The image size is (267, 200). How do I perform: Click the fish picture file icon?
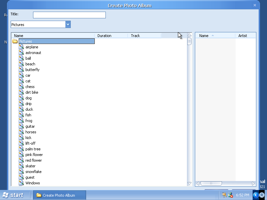coord(21,115)
